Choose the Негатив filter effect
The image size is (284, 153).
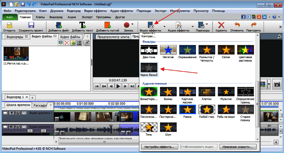(168, 52)
